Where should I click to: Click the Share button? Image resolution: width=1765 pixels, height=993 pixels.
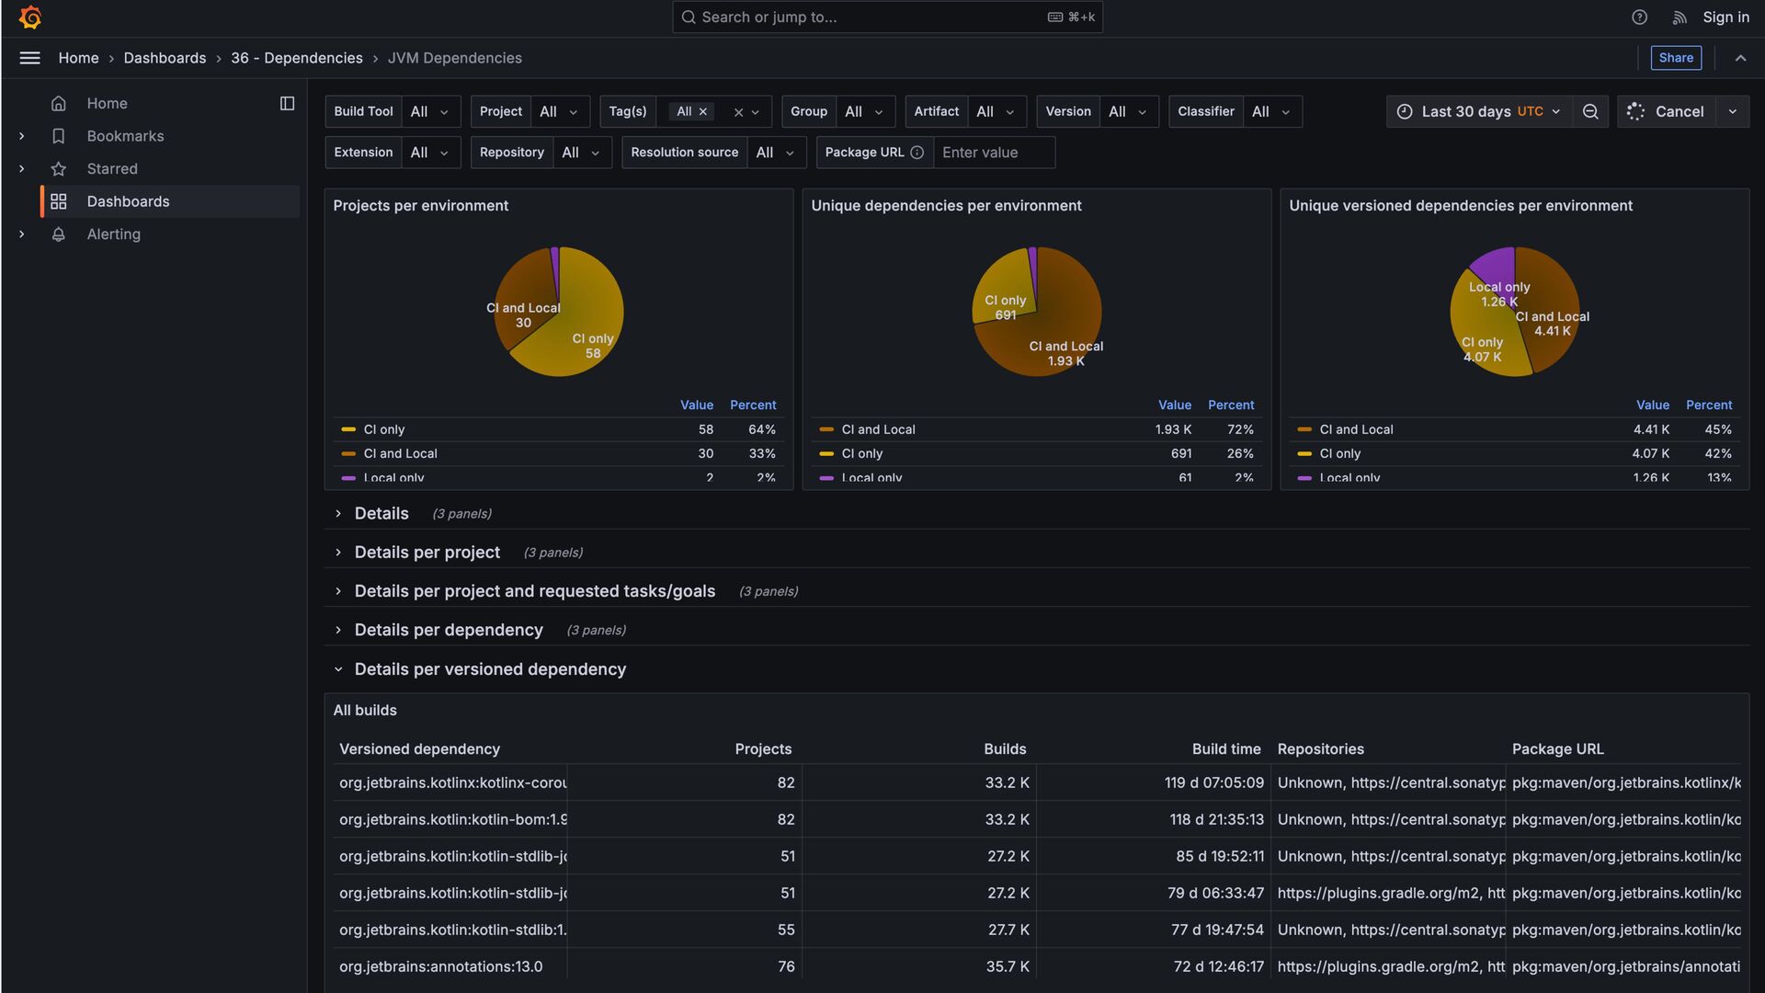tap(1675, 58)
